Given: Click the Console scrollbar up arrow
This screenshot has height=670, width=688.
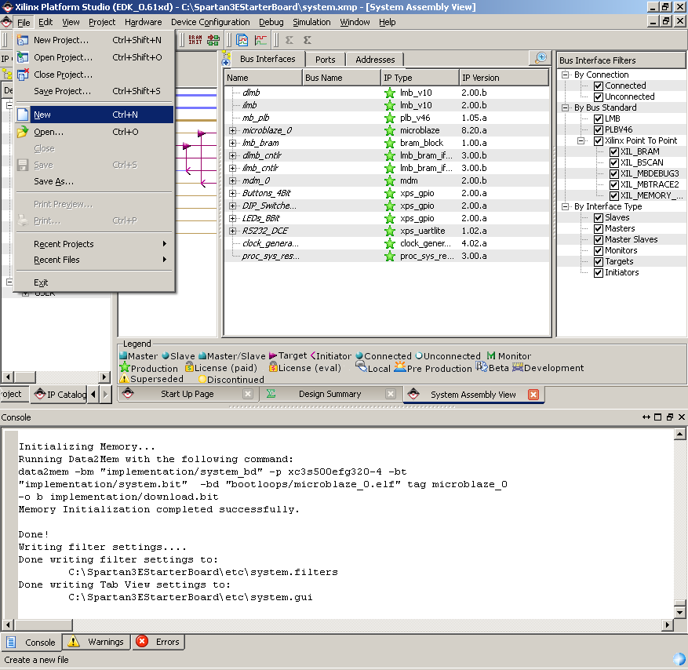Looking at the screenshot, I should 679,435.
